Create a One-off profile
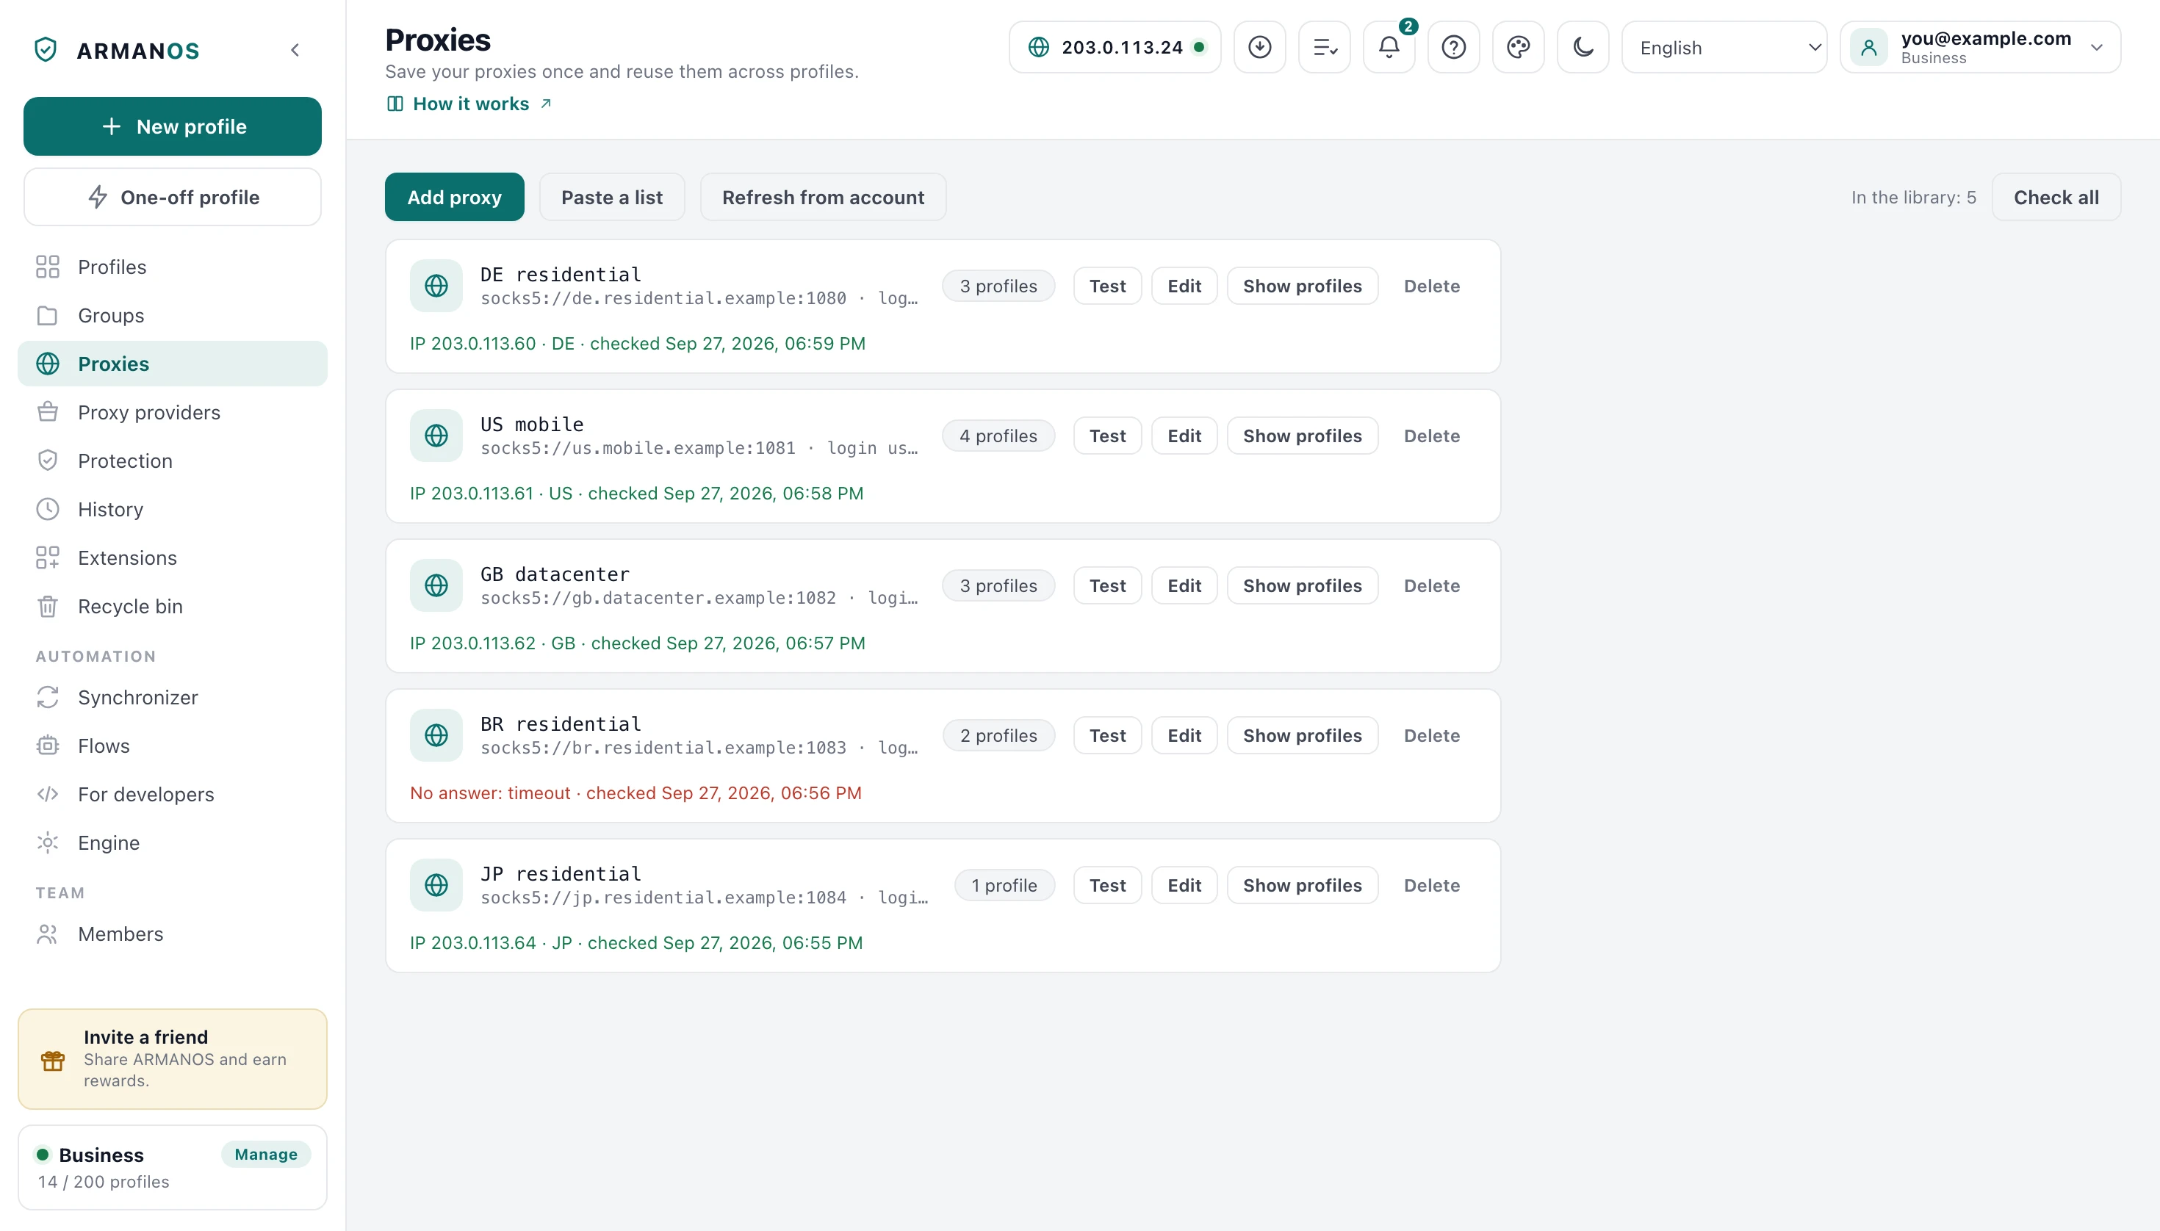Screen dimensions: 2160x1231 pos(173,197)
